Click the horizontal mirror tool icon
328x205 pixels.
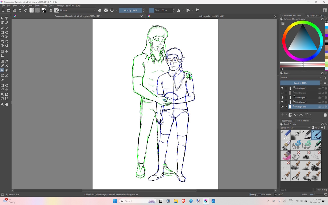[x=179, y=10]
